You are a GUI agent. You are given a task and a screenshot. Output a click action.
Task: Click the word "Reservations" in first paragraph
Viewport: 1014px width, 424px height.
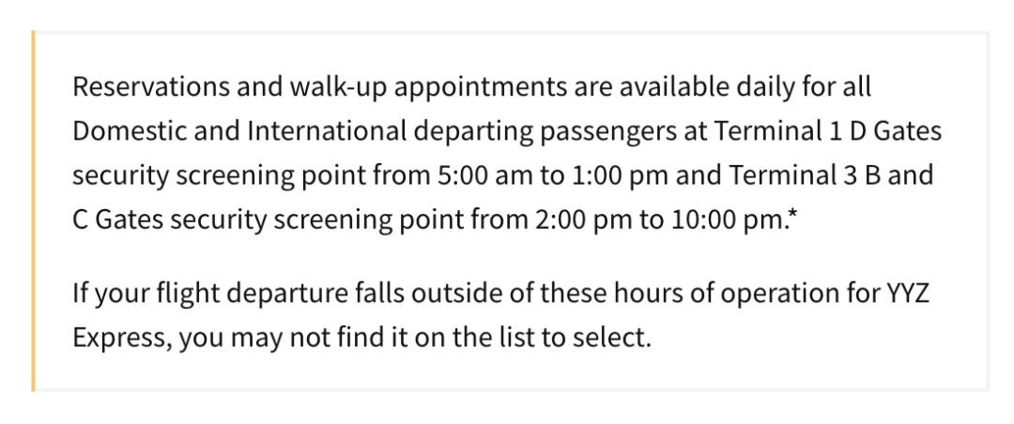(150, 86)
